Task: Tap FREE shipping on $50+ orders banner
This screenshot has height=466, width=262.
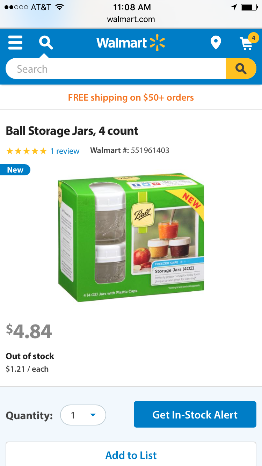Action: (x=131, y=97)
